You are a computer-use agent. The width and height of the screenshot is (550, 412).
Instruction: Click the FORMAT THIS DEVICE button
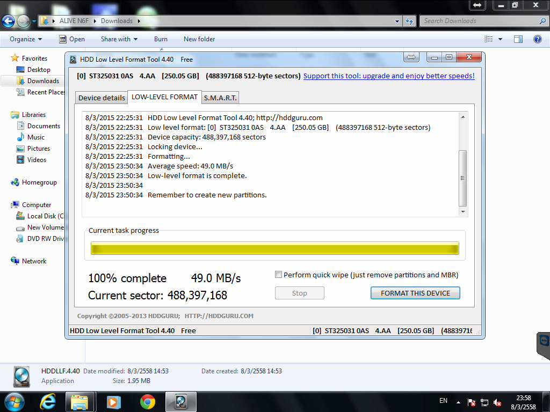[x=415, y=293]
